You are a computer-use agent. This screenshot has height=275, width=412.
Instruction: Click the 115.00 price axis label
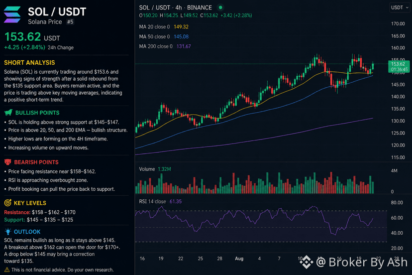[398, 157]
